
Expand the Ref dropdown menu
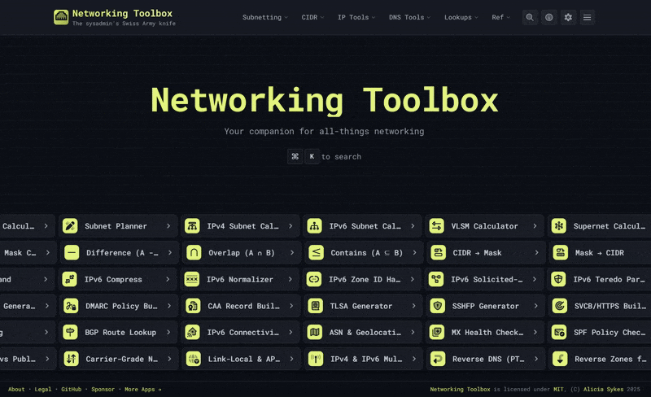(500, 17)
